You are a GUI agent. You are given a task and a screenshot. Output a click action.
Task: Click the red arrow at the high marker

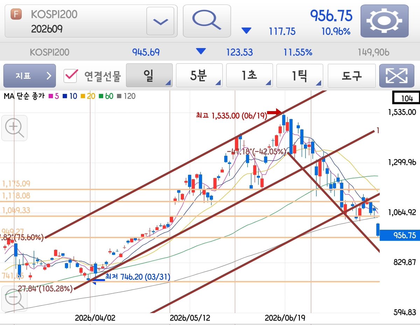tap(274, 112)
